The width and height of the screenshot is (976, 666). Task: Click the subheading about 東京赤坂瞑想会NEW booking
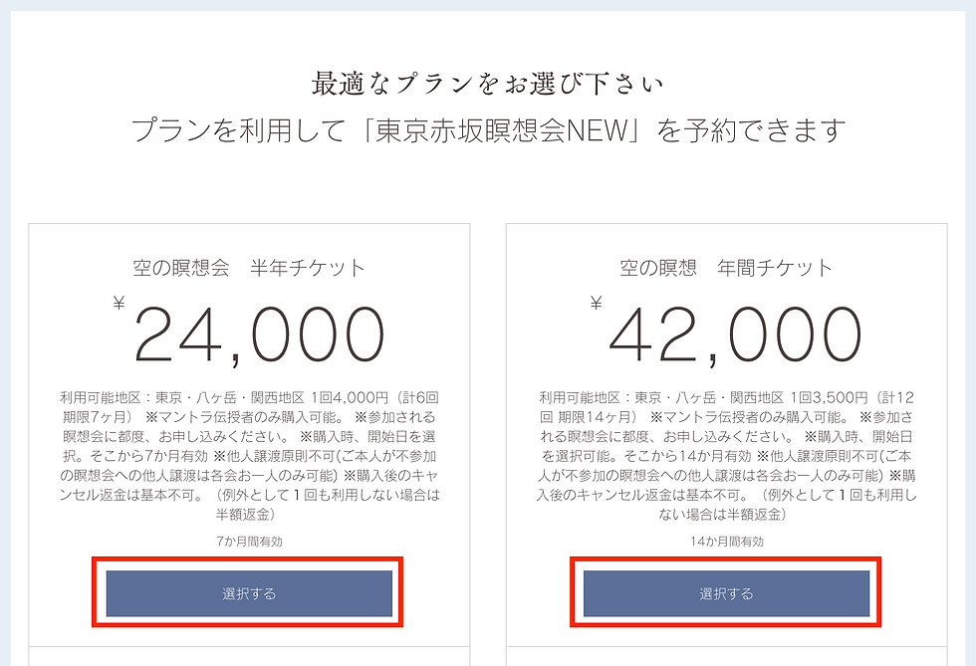(x=488, y=130)
